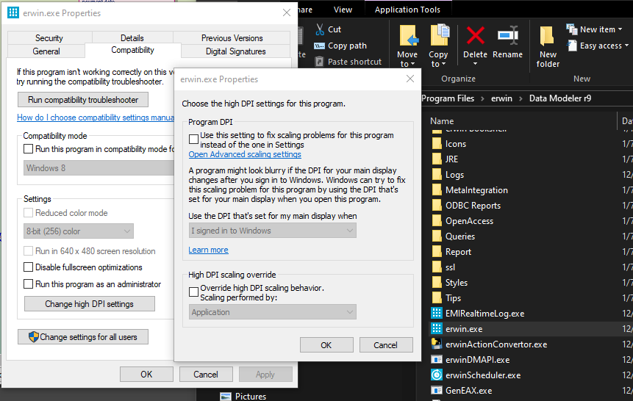
Task: Click the Cut scissors icon in ribbon
Action: point(320,29)
